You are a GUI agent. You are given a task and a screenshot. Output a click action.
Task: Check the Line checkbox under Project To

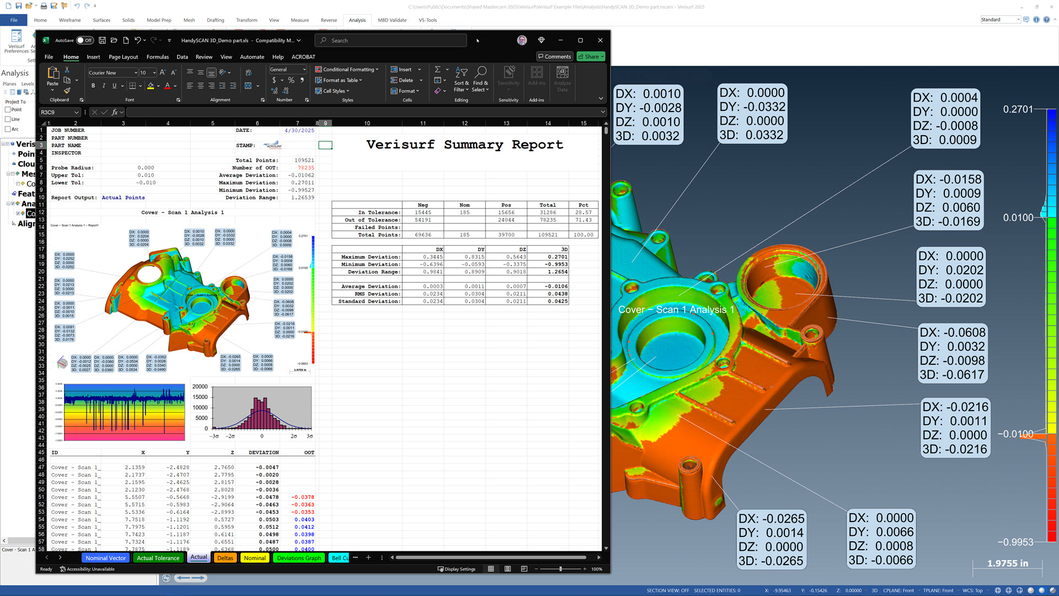click(8, 119)
